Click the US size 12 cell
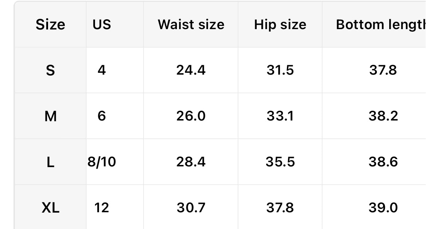Viewport: 426px width, 229px height. click(x=102, y=208)
